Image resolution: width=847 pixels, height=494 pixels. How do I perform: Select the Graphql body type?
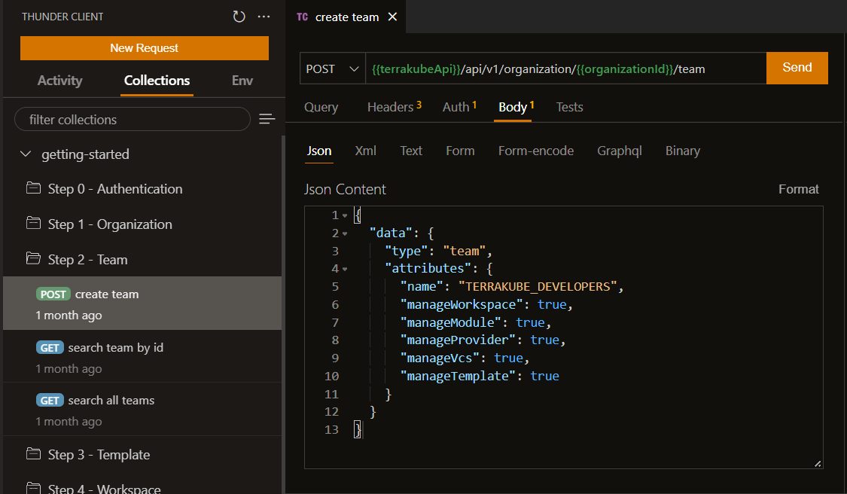[619, 151]
